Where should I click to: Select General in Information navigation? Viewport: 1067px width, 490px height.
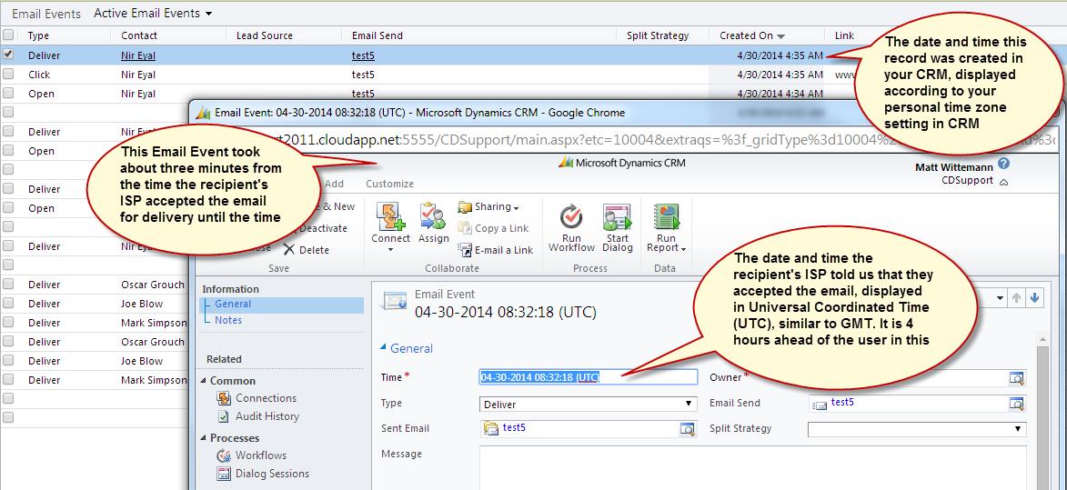[233, 304]
